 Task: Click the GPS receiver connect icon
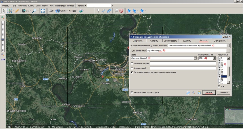(129, 11)
